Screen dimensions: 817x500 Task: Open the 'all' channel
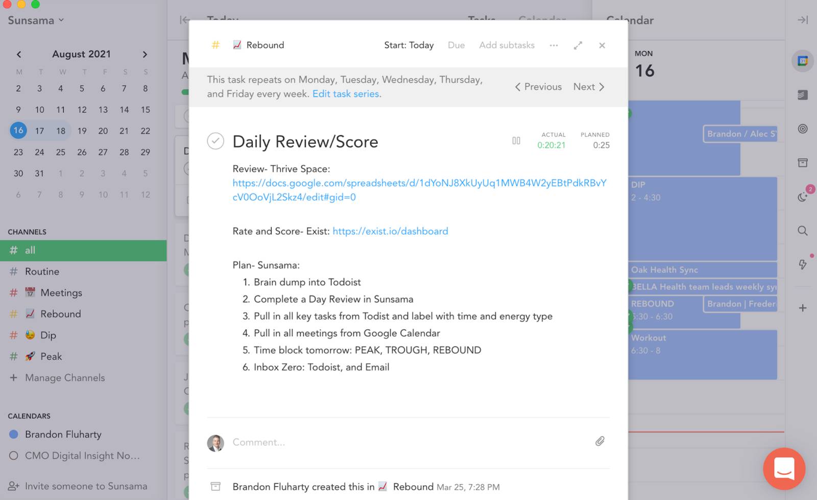(x=83, y=251)
